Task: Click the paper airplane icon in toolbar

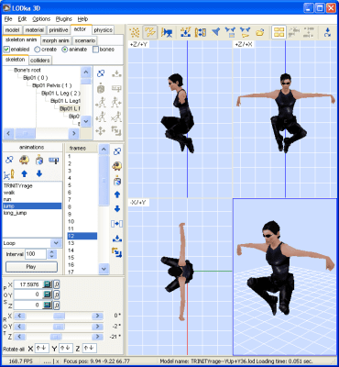Action: (216, 32)
